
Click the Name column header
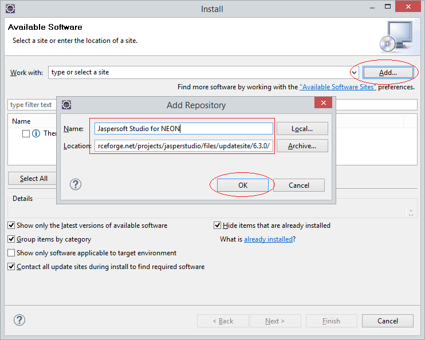click(21, 121)
